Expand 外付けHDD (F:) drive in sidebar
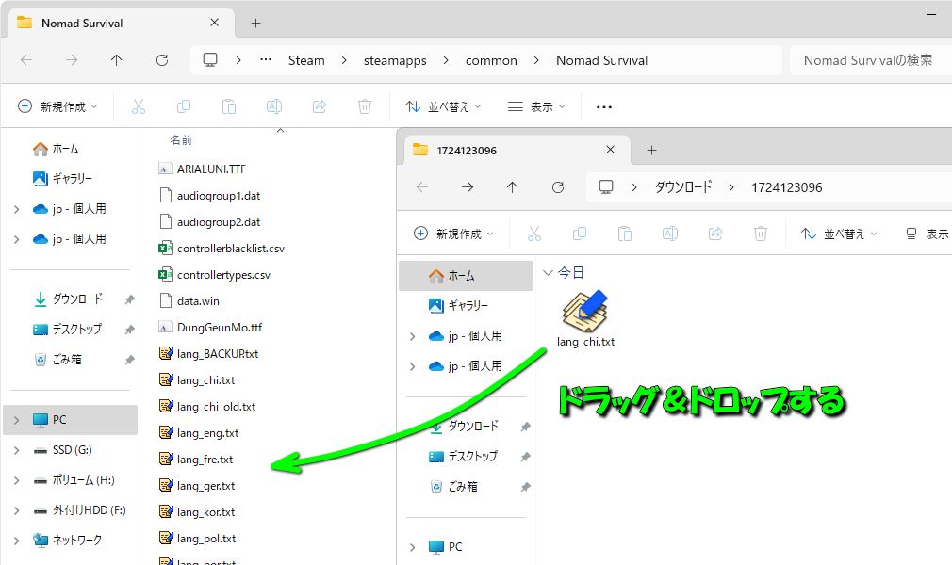 tap(16, 510)
